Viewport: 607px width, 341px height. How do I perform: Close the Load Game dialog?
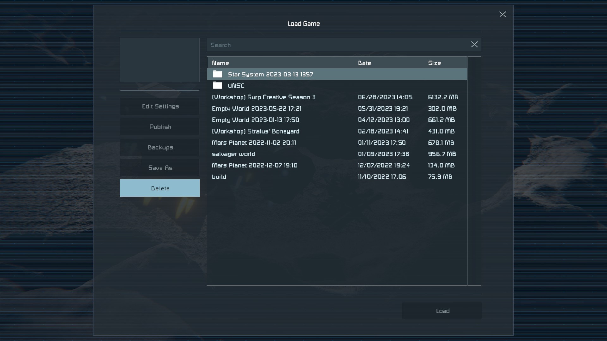[502, 15]
